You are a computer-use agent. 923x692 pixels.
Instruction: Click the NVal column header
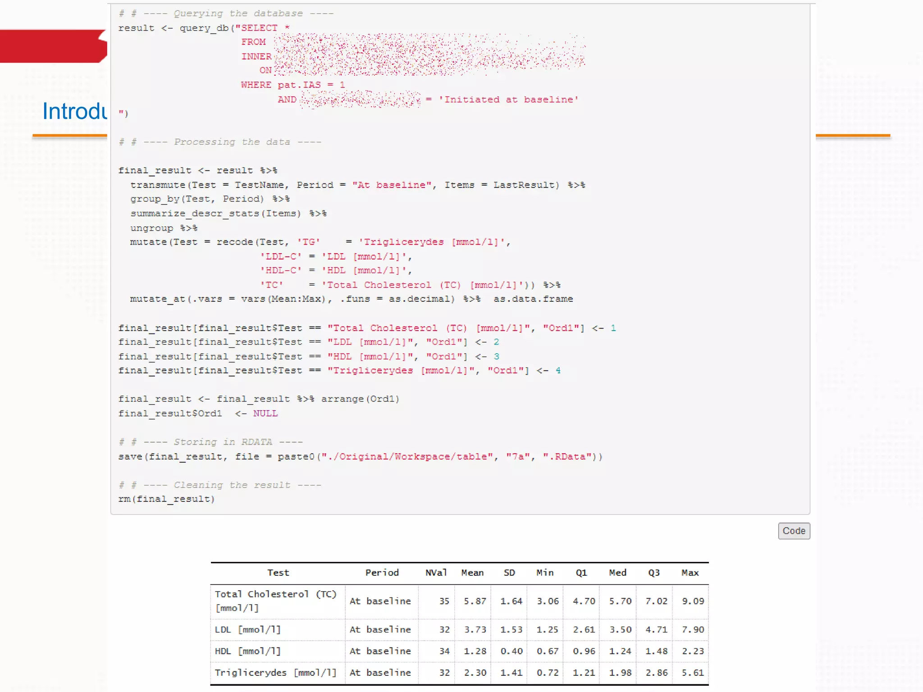pyautogui.click(x=436, y=573)
